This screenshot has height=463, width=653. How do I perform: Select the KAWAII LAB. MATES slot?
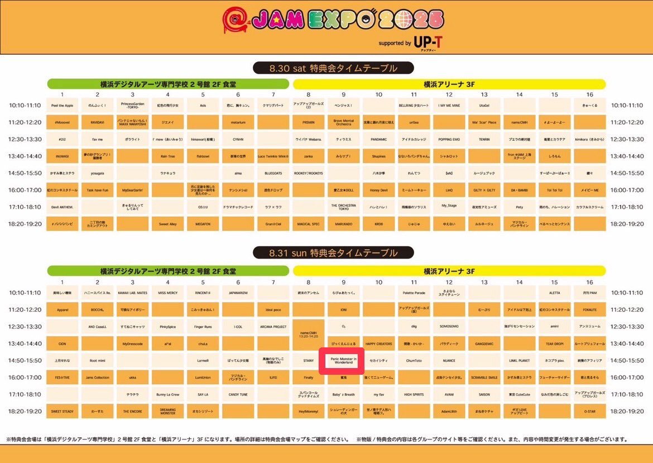[x=132, y=293]
